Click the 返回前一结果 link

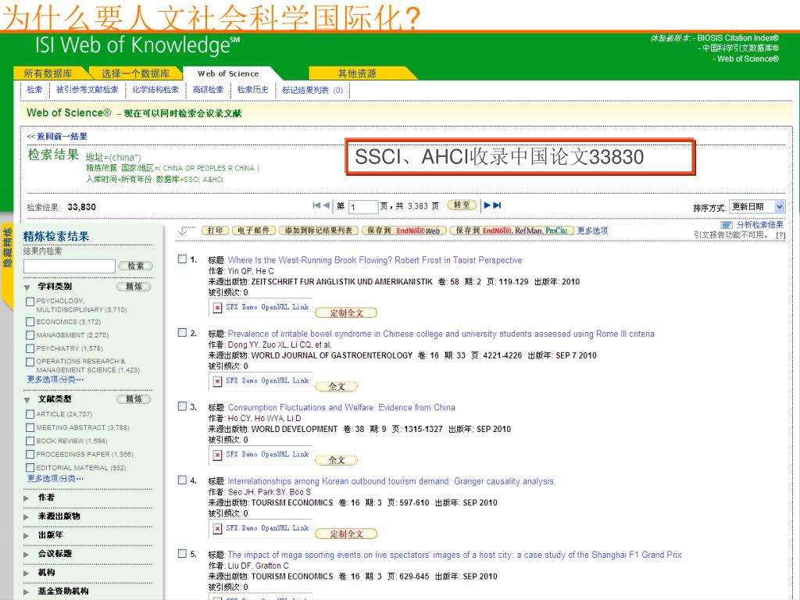[x=57, y=136]
